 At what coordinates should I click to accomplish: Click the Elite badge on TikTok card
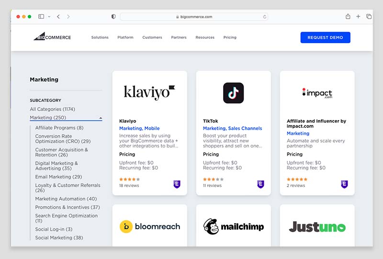260,184
